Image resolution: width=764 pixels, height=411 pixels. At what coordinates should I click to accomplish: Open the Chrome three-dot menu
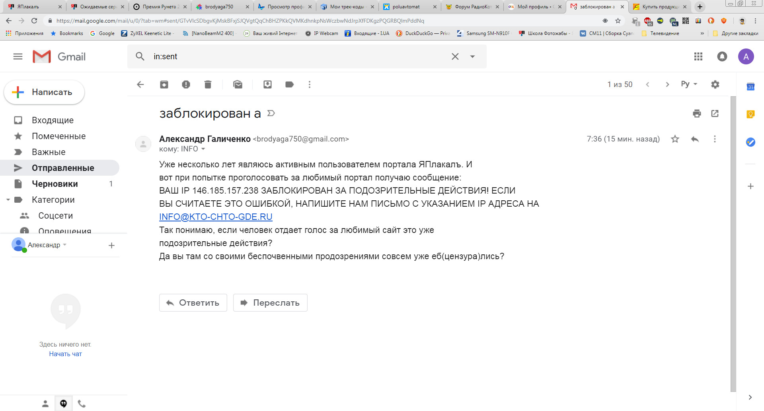point(755,21)
